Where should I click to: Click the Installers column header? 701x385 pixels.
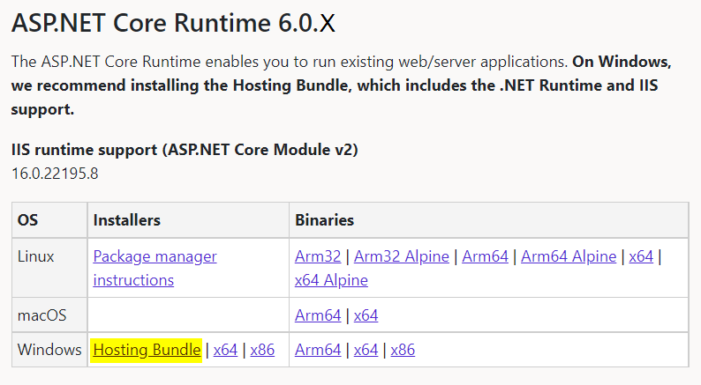click(126, 220)
